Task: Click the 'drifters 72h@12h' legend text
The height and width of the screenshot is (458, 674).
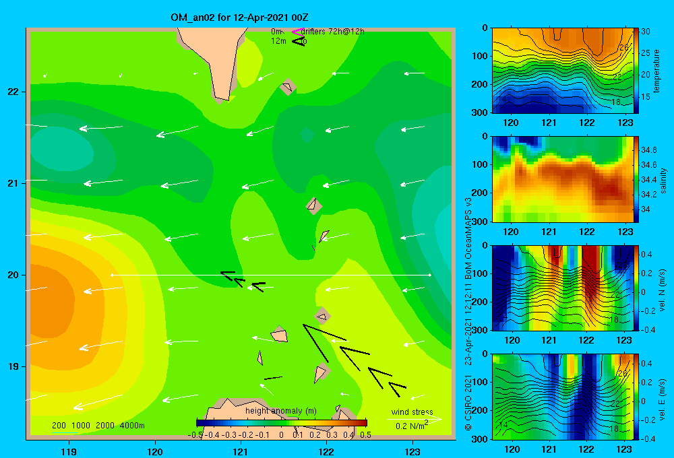Action: pyautogui.click(x=333, y=32)
